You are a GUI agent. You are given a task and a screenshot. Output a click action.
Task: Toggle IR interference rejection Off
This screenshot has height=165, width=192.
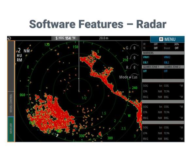click(x=156, y=44)
